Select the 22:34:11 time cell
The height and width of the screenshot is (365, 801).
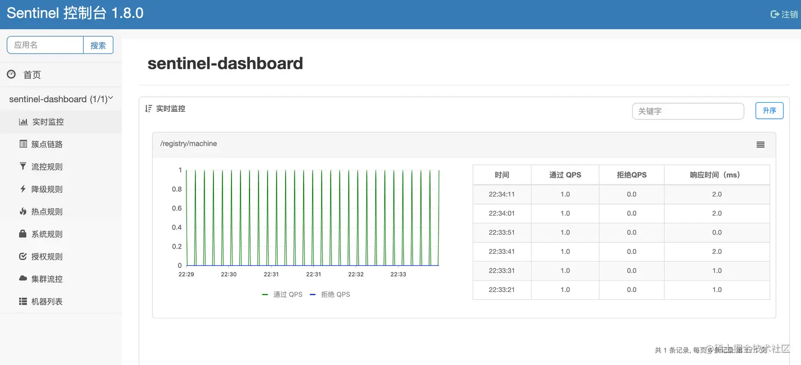tap(502, 194)
